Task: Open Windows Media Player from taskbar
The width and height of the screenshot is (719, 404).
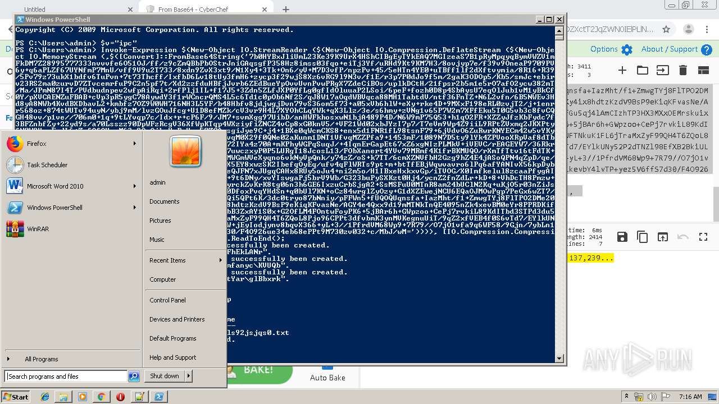Action: tap(83, 397)
